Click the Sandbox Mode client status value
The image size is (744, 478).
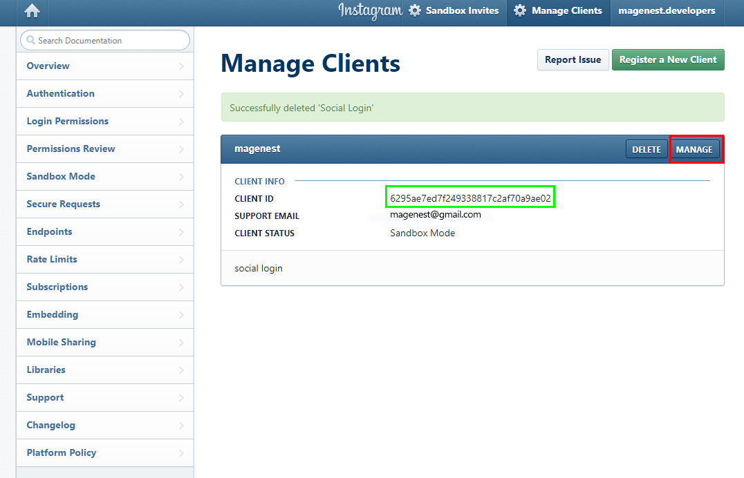[x=422, y=233]
